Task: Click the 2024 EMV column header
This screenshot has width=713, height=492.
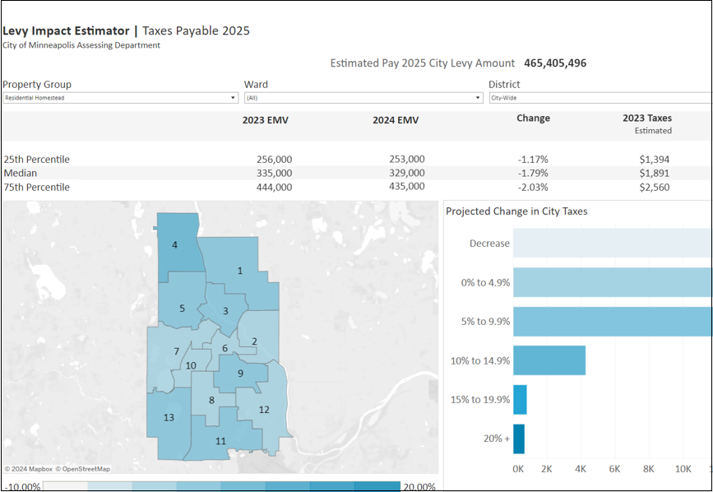Action: tap(396, 120)
